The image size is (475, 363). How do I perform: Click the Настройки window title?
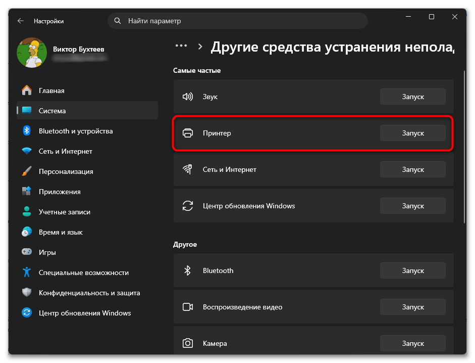click(x=49, y=21)
